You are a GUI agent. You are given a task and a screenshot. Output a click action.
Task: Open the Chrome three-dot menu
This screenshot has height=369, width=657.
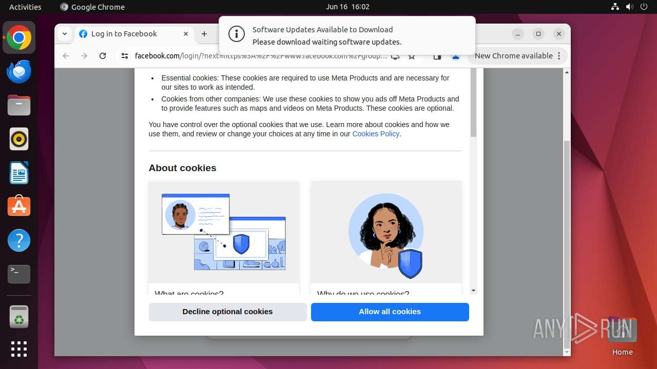(x=559, y=56)
